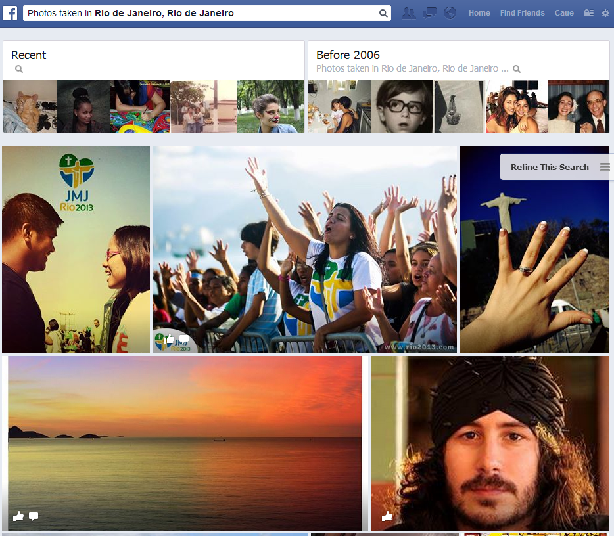Comment on the crowd with raised hands photo

(184, 339)
